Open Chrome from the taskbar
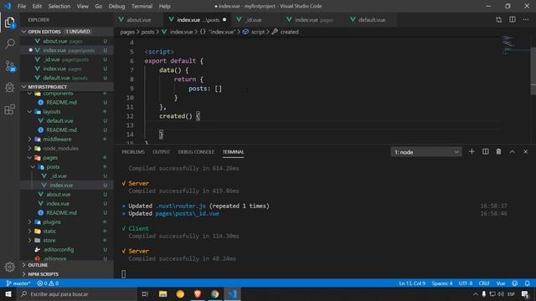 click(215, 293)
